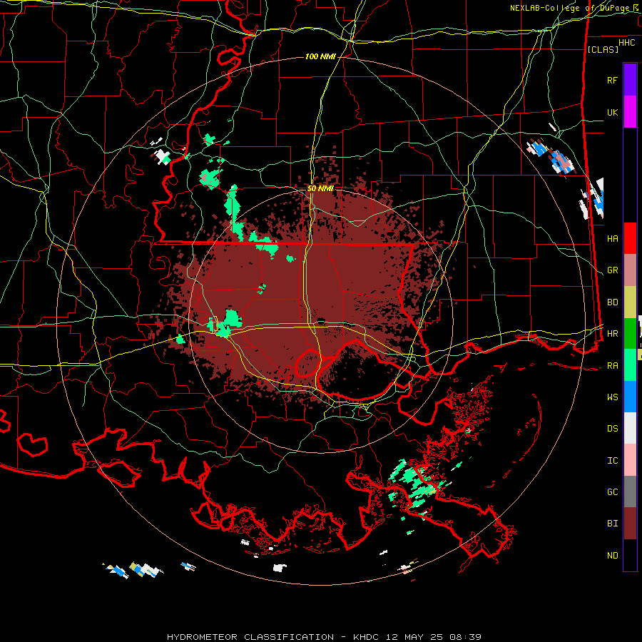Viewport: 642px width, 642px height.
Task: Click the BI brown legend swatch
Action: pyautogui.click(x=630, y=524)
